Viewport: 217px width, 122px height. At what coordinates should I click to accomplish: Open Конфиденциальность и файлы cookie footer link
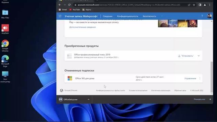[111, 90]
